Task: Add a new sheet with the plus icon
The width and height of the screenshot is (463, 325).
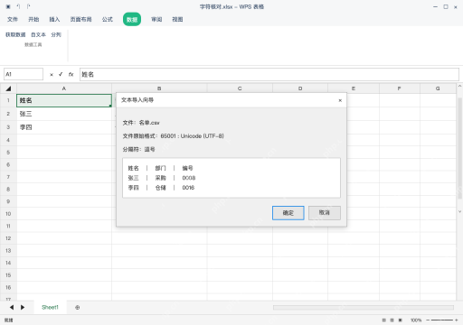Action: 77,307
